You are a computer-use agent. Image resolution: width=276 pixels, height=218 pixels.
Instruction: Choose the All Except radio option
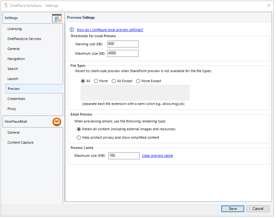click(x=114, y=81)
